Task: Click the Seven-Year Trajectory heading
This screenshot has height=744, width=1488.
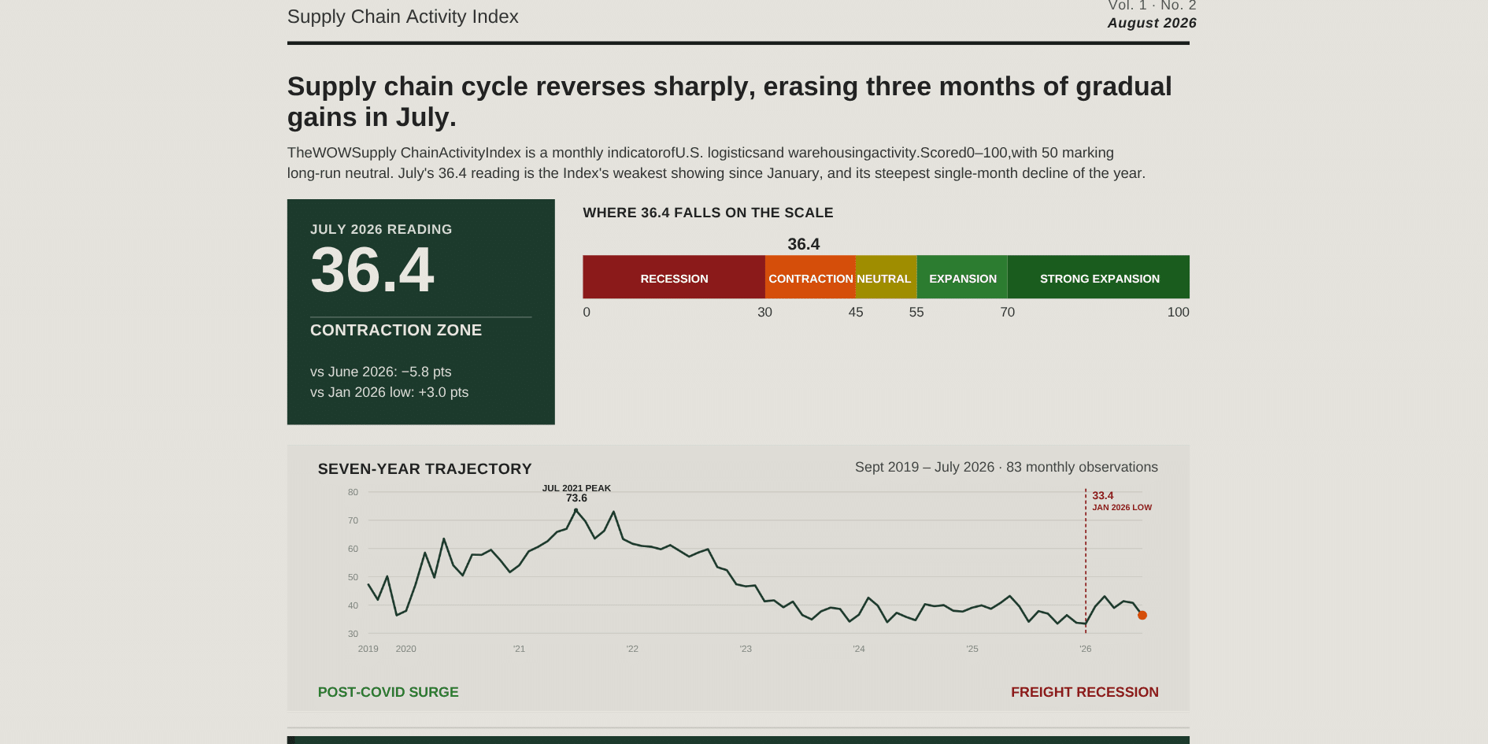Action: tap(425, 468)
